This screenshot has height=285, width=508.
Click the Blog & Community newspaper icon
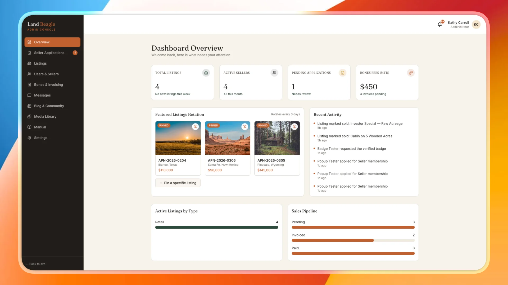(x=29, y=106)
